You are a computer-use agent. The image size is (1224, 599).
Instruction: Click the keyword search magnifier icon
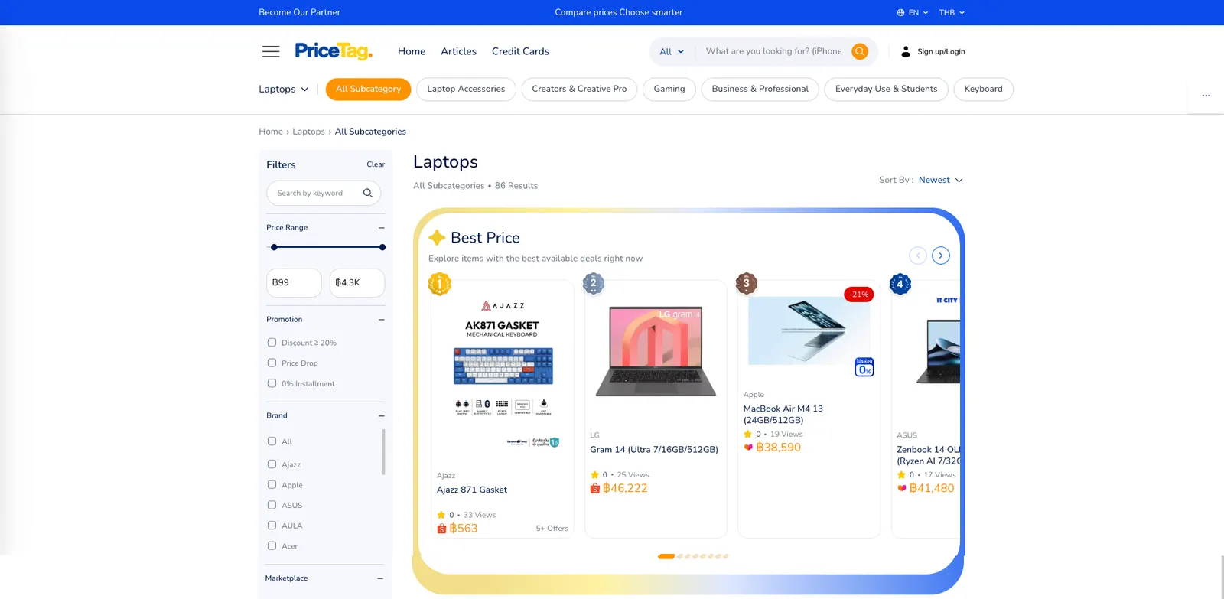point(368,193)
